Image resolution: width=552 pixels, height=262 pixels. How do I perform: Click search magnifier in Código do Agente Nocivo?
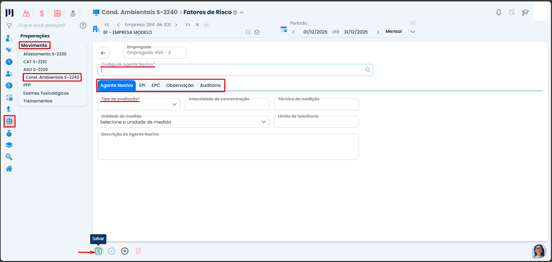(x=368, y=70)
